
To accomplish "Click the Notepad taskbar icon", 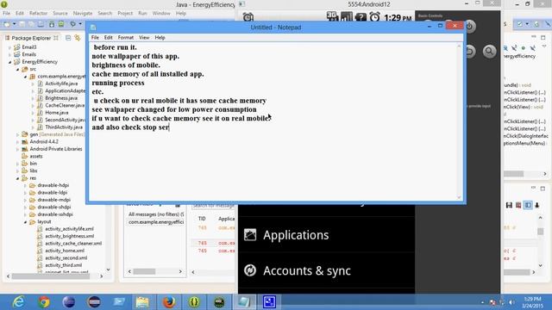I will click(x=243, y=302).
